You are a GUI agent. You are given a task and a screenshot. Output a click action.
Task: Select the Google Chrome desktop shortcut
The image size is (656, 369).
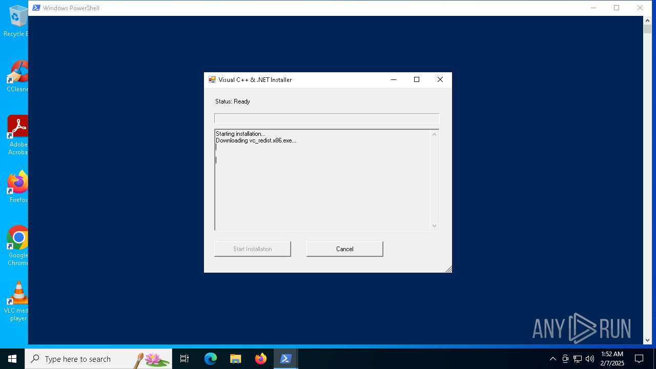click(18, 246)
